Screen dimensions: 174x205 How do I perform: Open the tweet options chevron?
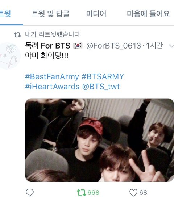pos(171,46)
